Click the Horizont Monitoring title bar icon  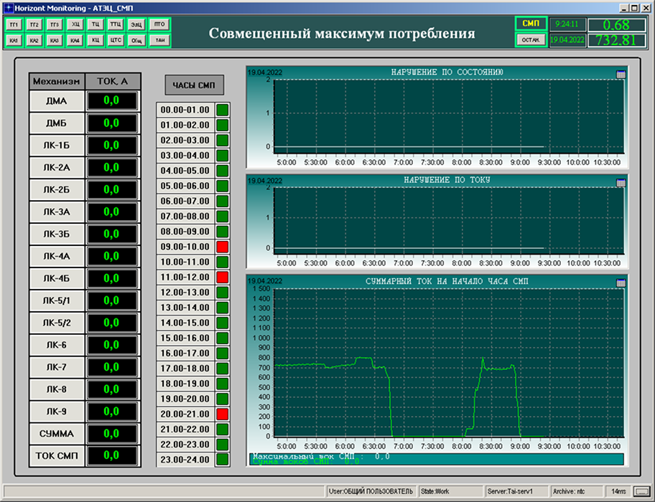pyautogui.click(x=8, y=7)
